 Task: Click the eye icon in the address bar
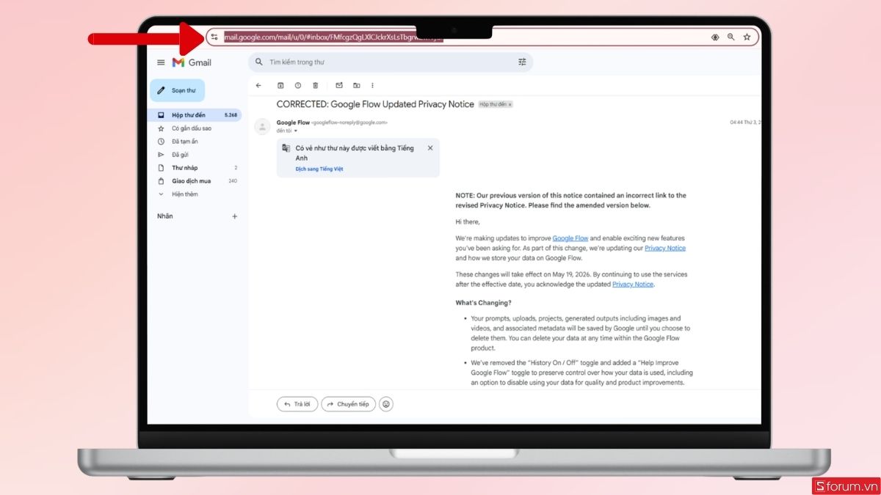[715, 37]
